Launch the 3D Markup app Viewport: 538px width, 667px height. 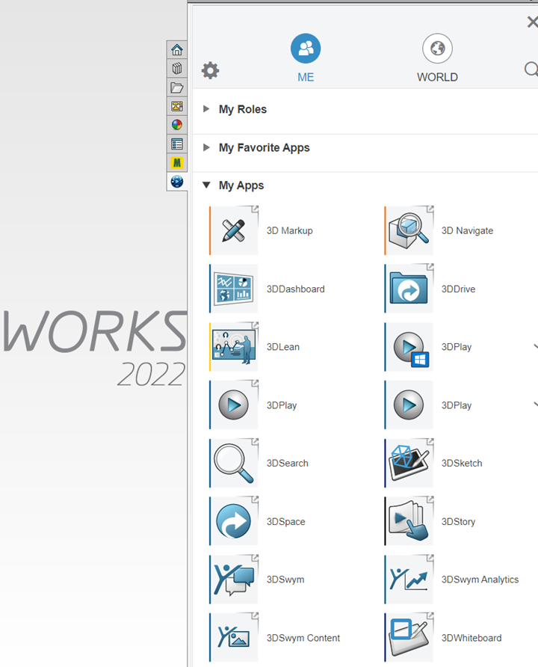click(234, 230)
